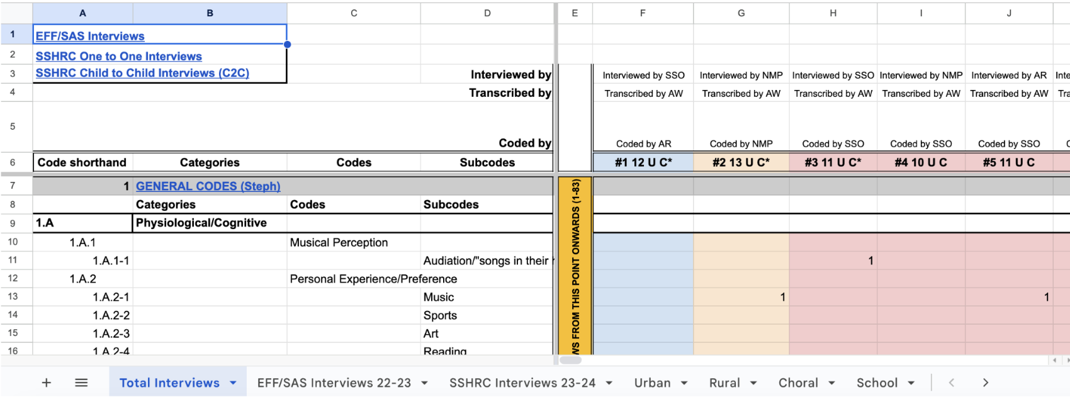This screenshot has width=1070, height=404.
Task: Open EFF/SAS Interviews link
Action: (x=90, y=36)
